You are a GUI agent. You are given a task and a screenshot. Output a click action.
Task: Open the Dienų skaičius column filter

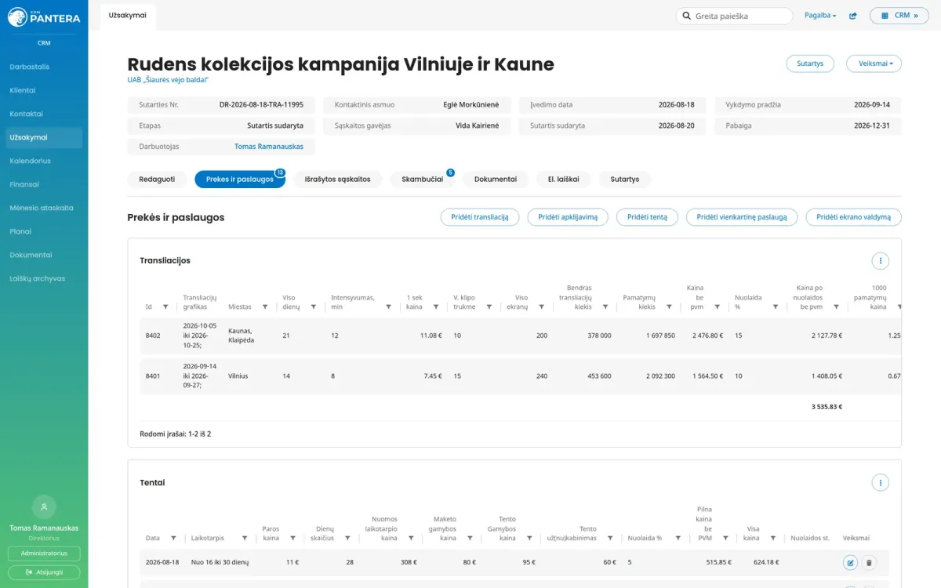pyautogui.click(x=348, y=539)
